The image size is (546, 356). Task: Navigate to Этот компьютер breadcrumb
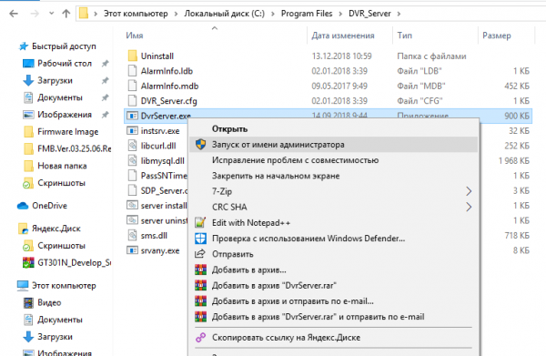[x=136, y=14]
